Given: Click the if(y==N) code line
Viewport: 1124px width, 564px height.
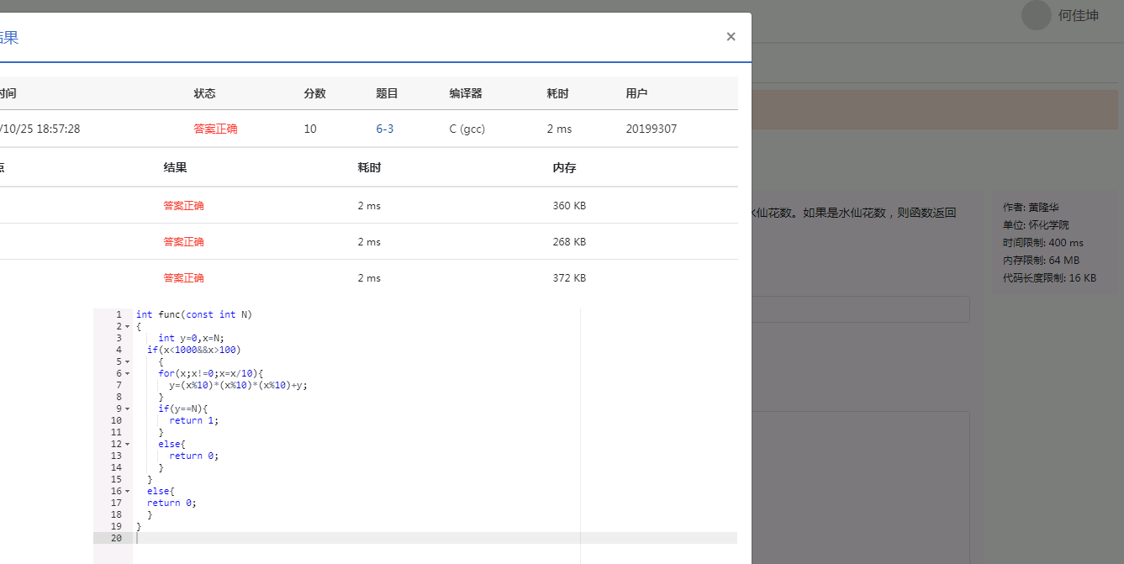Looking at the screenshot, I should tap(183, 409).
